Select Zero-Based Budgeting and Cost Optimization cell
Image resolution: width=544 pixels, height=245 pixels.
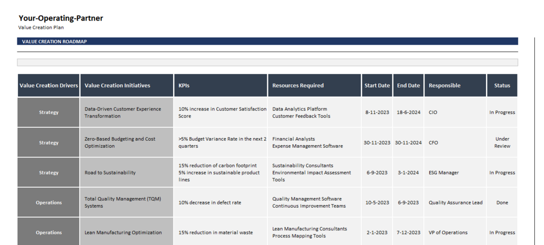(127, 142)
